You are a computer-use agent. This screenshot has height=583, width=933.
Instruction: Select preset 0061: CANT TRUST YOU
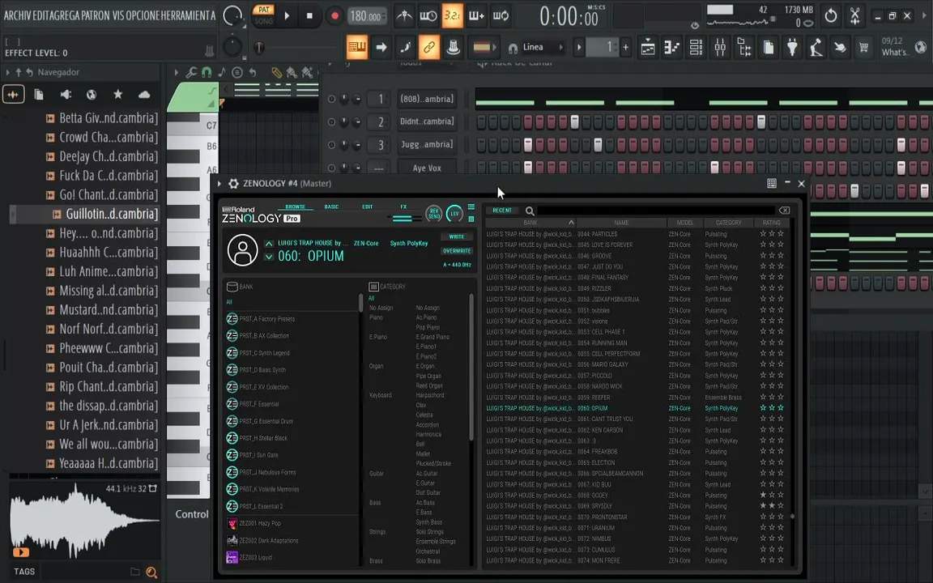(636, 419)
